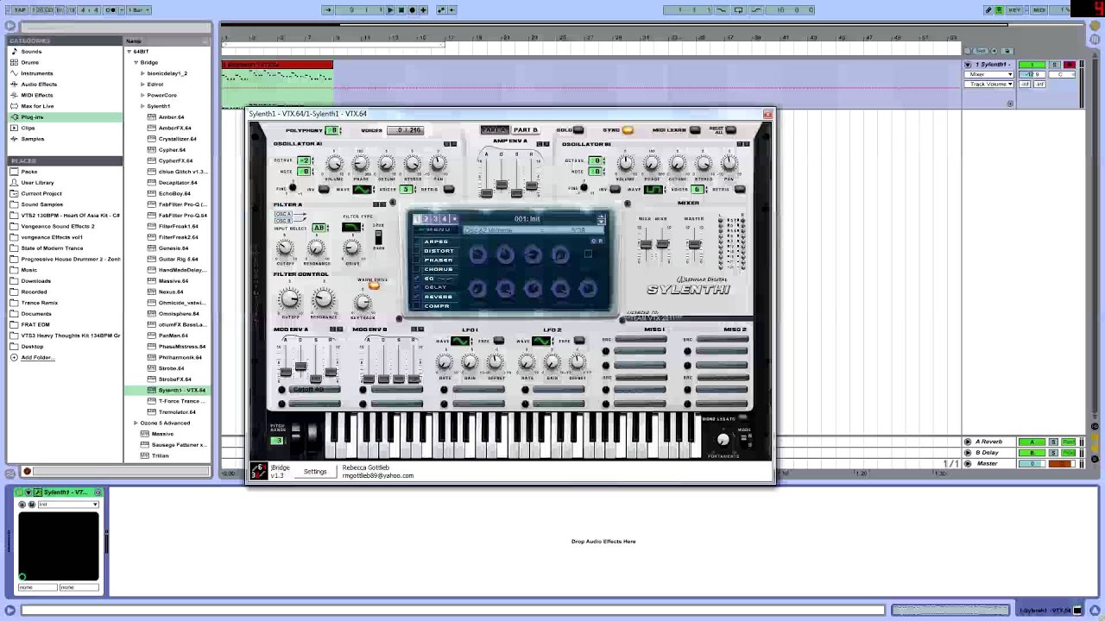Click the follow arrow button in the transport
The image size is (1105, 621).
click(x=328, y=9)
